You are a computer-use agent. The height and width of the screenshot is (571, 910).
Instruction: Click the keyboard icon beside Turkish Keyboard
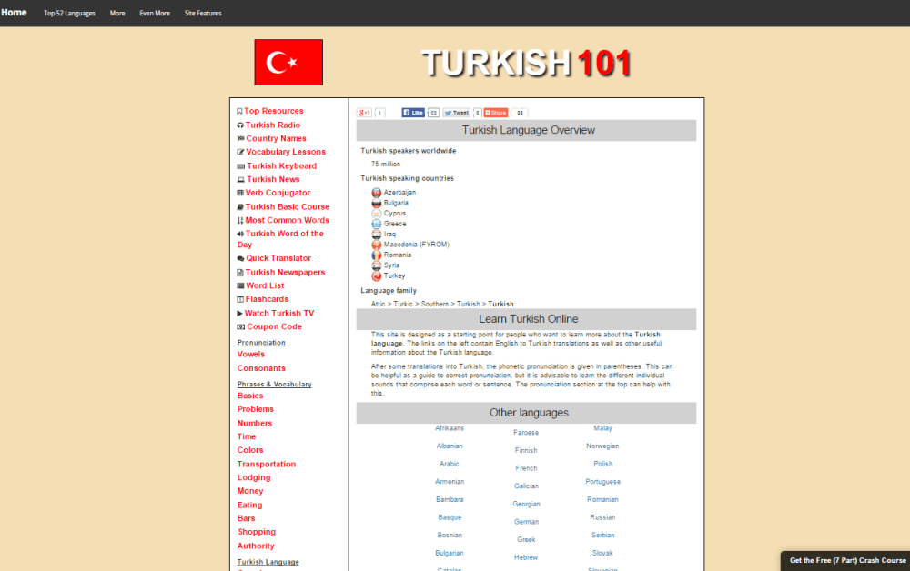point(241,166)
